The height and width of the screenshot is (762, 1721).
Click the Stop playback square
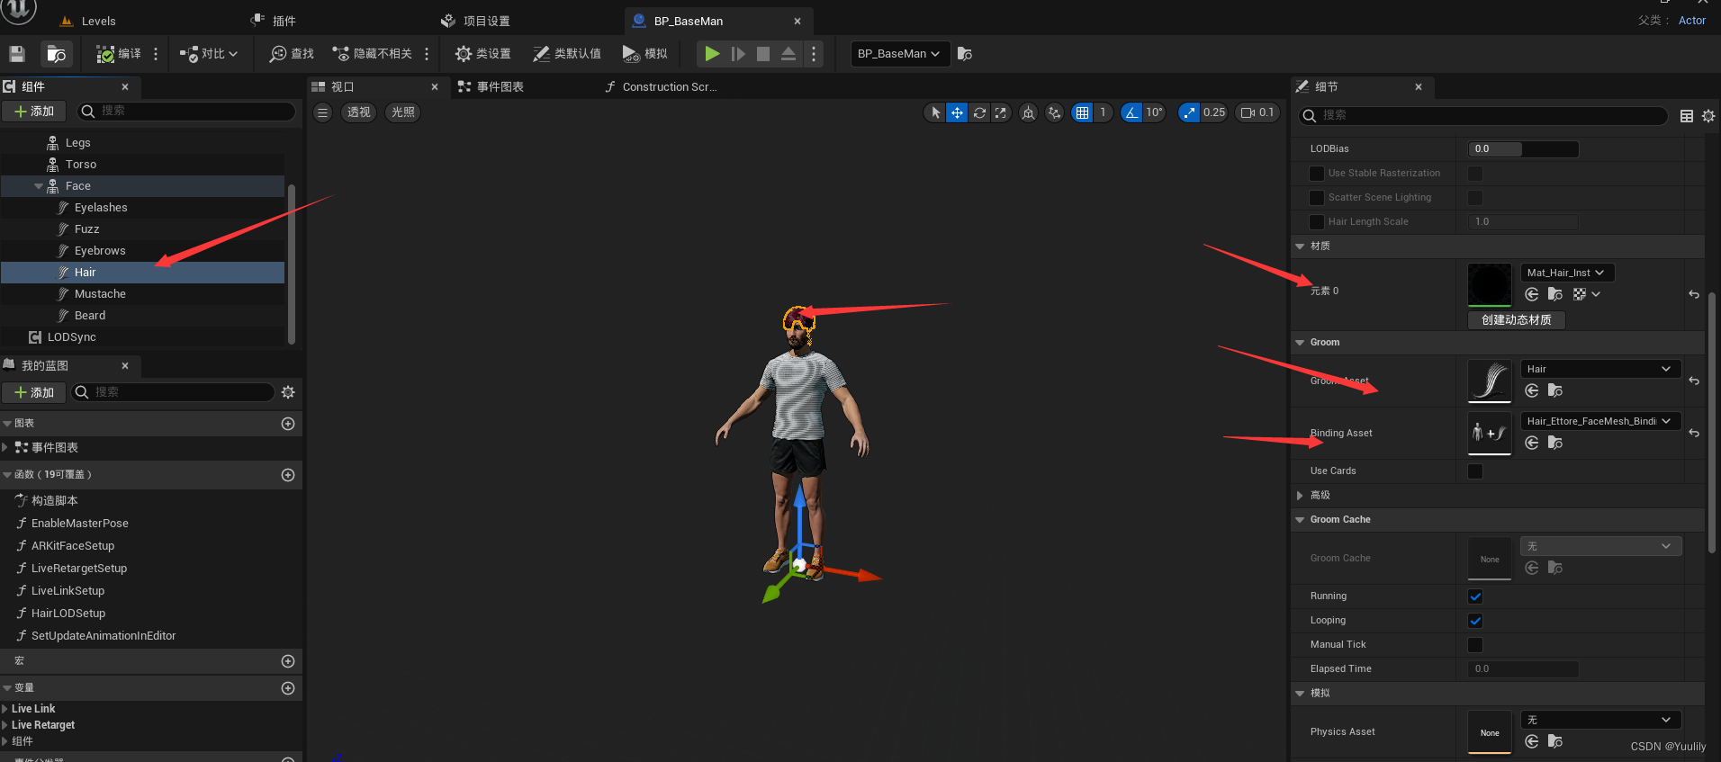[x=763, y=54]
